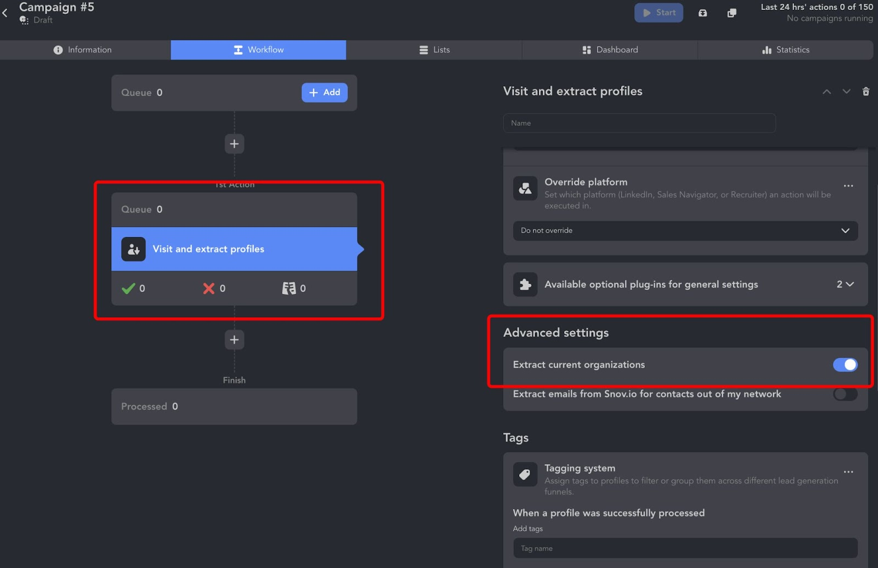Click the Add button in Queue
Image resolution: width=878 pixels, height=568 pixels.
coord(324,92)
